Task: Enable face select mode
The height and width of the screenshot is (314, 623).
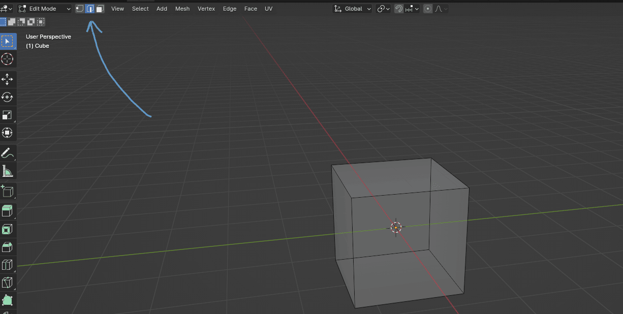Action: 100,9
